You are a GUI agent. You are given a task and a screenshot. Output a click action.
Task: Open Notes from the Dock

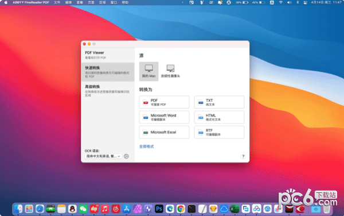(61, 209)
